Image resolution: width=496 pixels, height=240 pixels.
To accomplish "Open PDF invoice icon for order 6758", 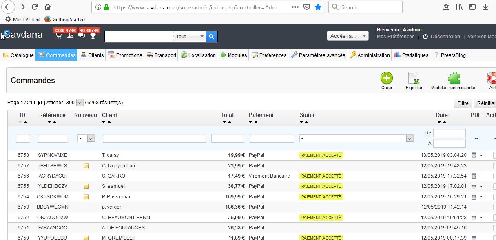I will [x=474, y=155].
